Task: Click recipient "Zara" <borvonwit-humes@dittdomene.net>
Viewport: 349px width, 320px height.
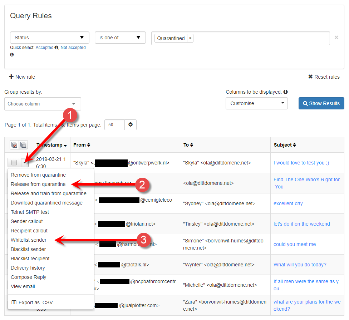Action: click(x=225, y=306)
